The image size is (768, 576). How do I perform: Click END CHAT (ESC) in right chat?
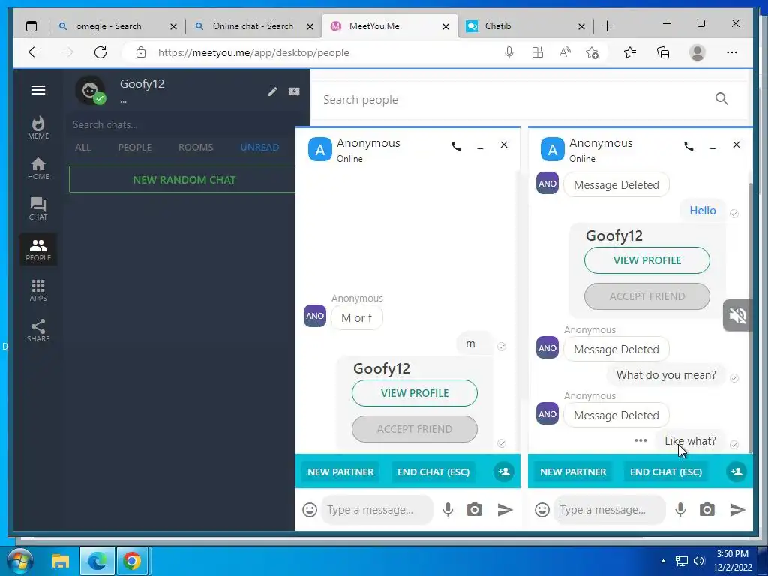tap(666, 472)
